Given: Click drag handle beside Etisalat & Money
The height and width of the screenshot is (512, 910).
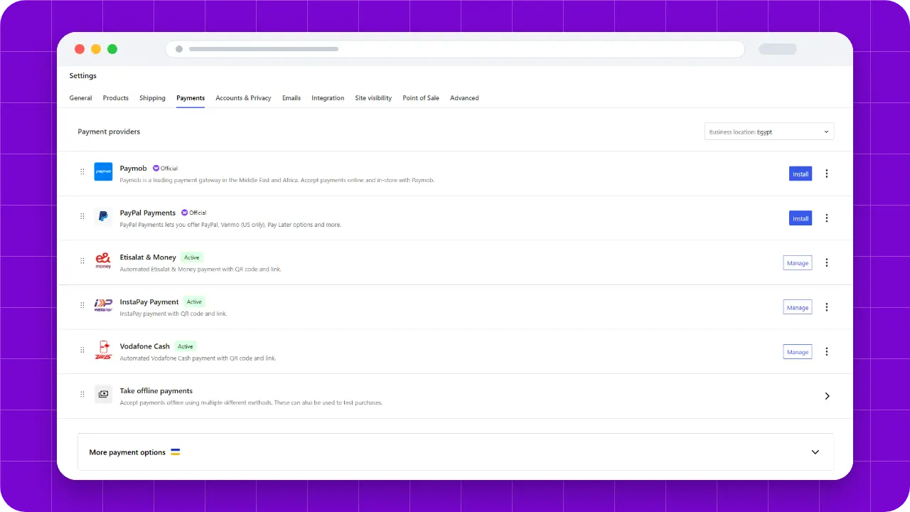Looking at the screenshot, I should (x=82, y=261).
